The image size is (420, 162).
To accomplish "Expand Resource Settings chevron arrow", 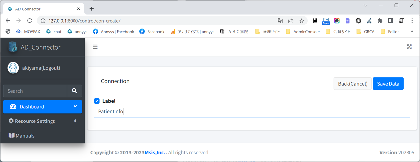I will click(75, 121).
